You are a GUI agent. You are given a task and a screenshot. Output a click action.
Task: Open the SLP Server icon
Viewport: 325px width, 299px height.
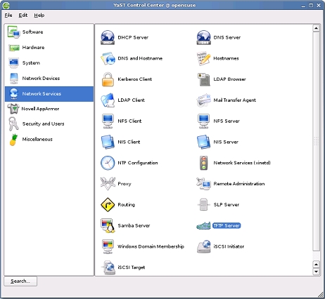click(203, 205)
